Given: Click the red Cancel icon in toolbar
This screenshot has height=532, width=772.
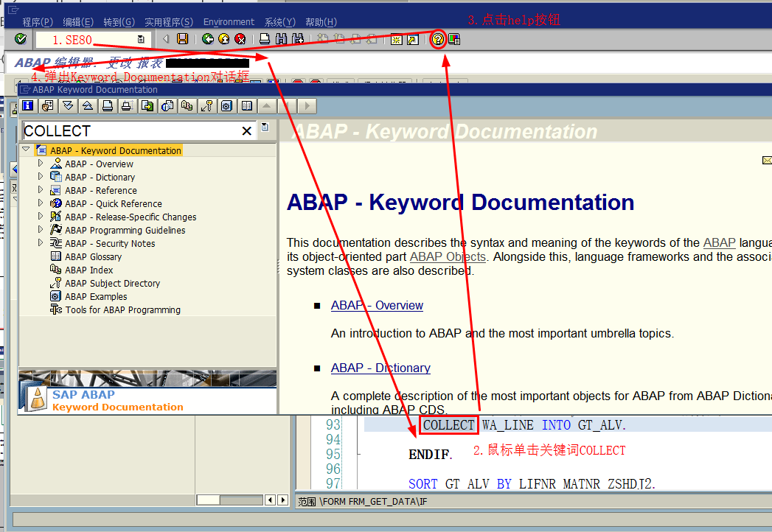Looking at the screenshot, I should [x=240, y=39].
